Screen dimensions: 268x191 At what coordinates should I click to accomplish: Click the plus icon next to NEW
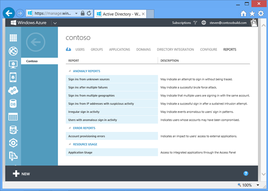16,173
